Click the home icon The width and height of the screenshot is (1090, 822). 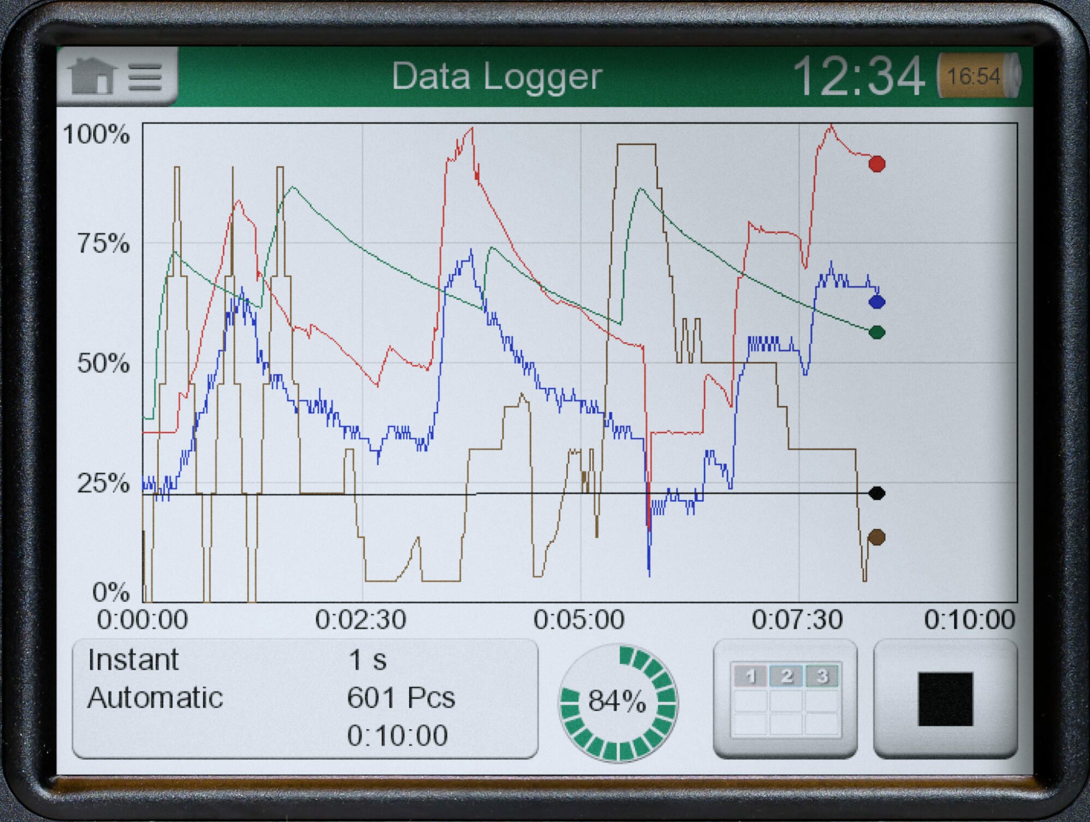[x=92, y=76]
